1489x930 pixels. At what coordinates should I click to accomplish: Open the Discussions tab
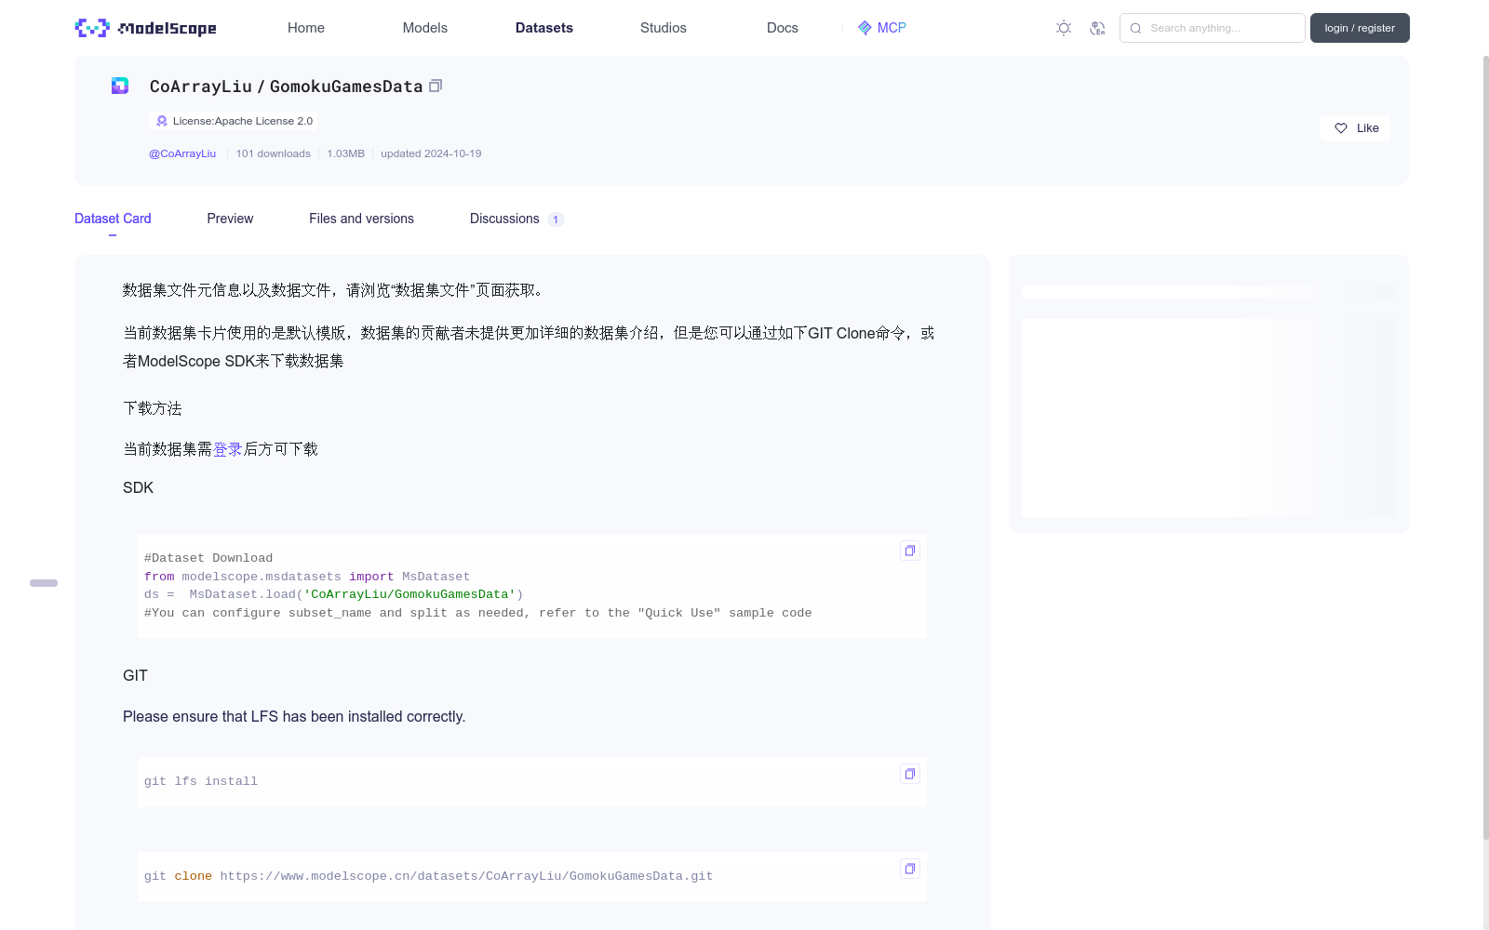point(504,219)
